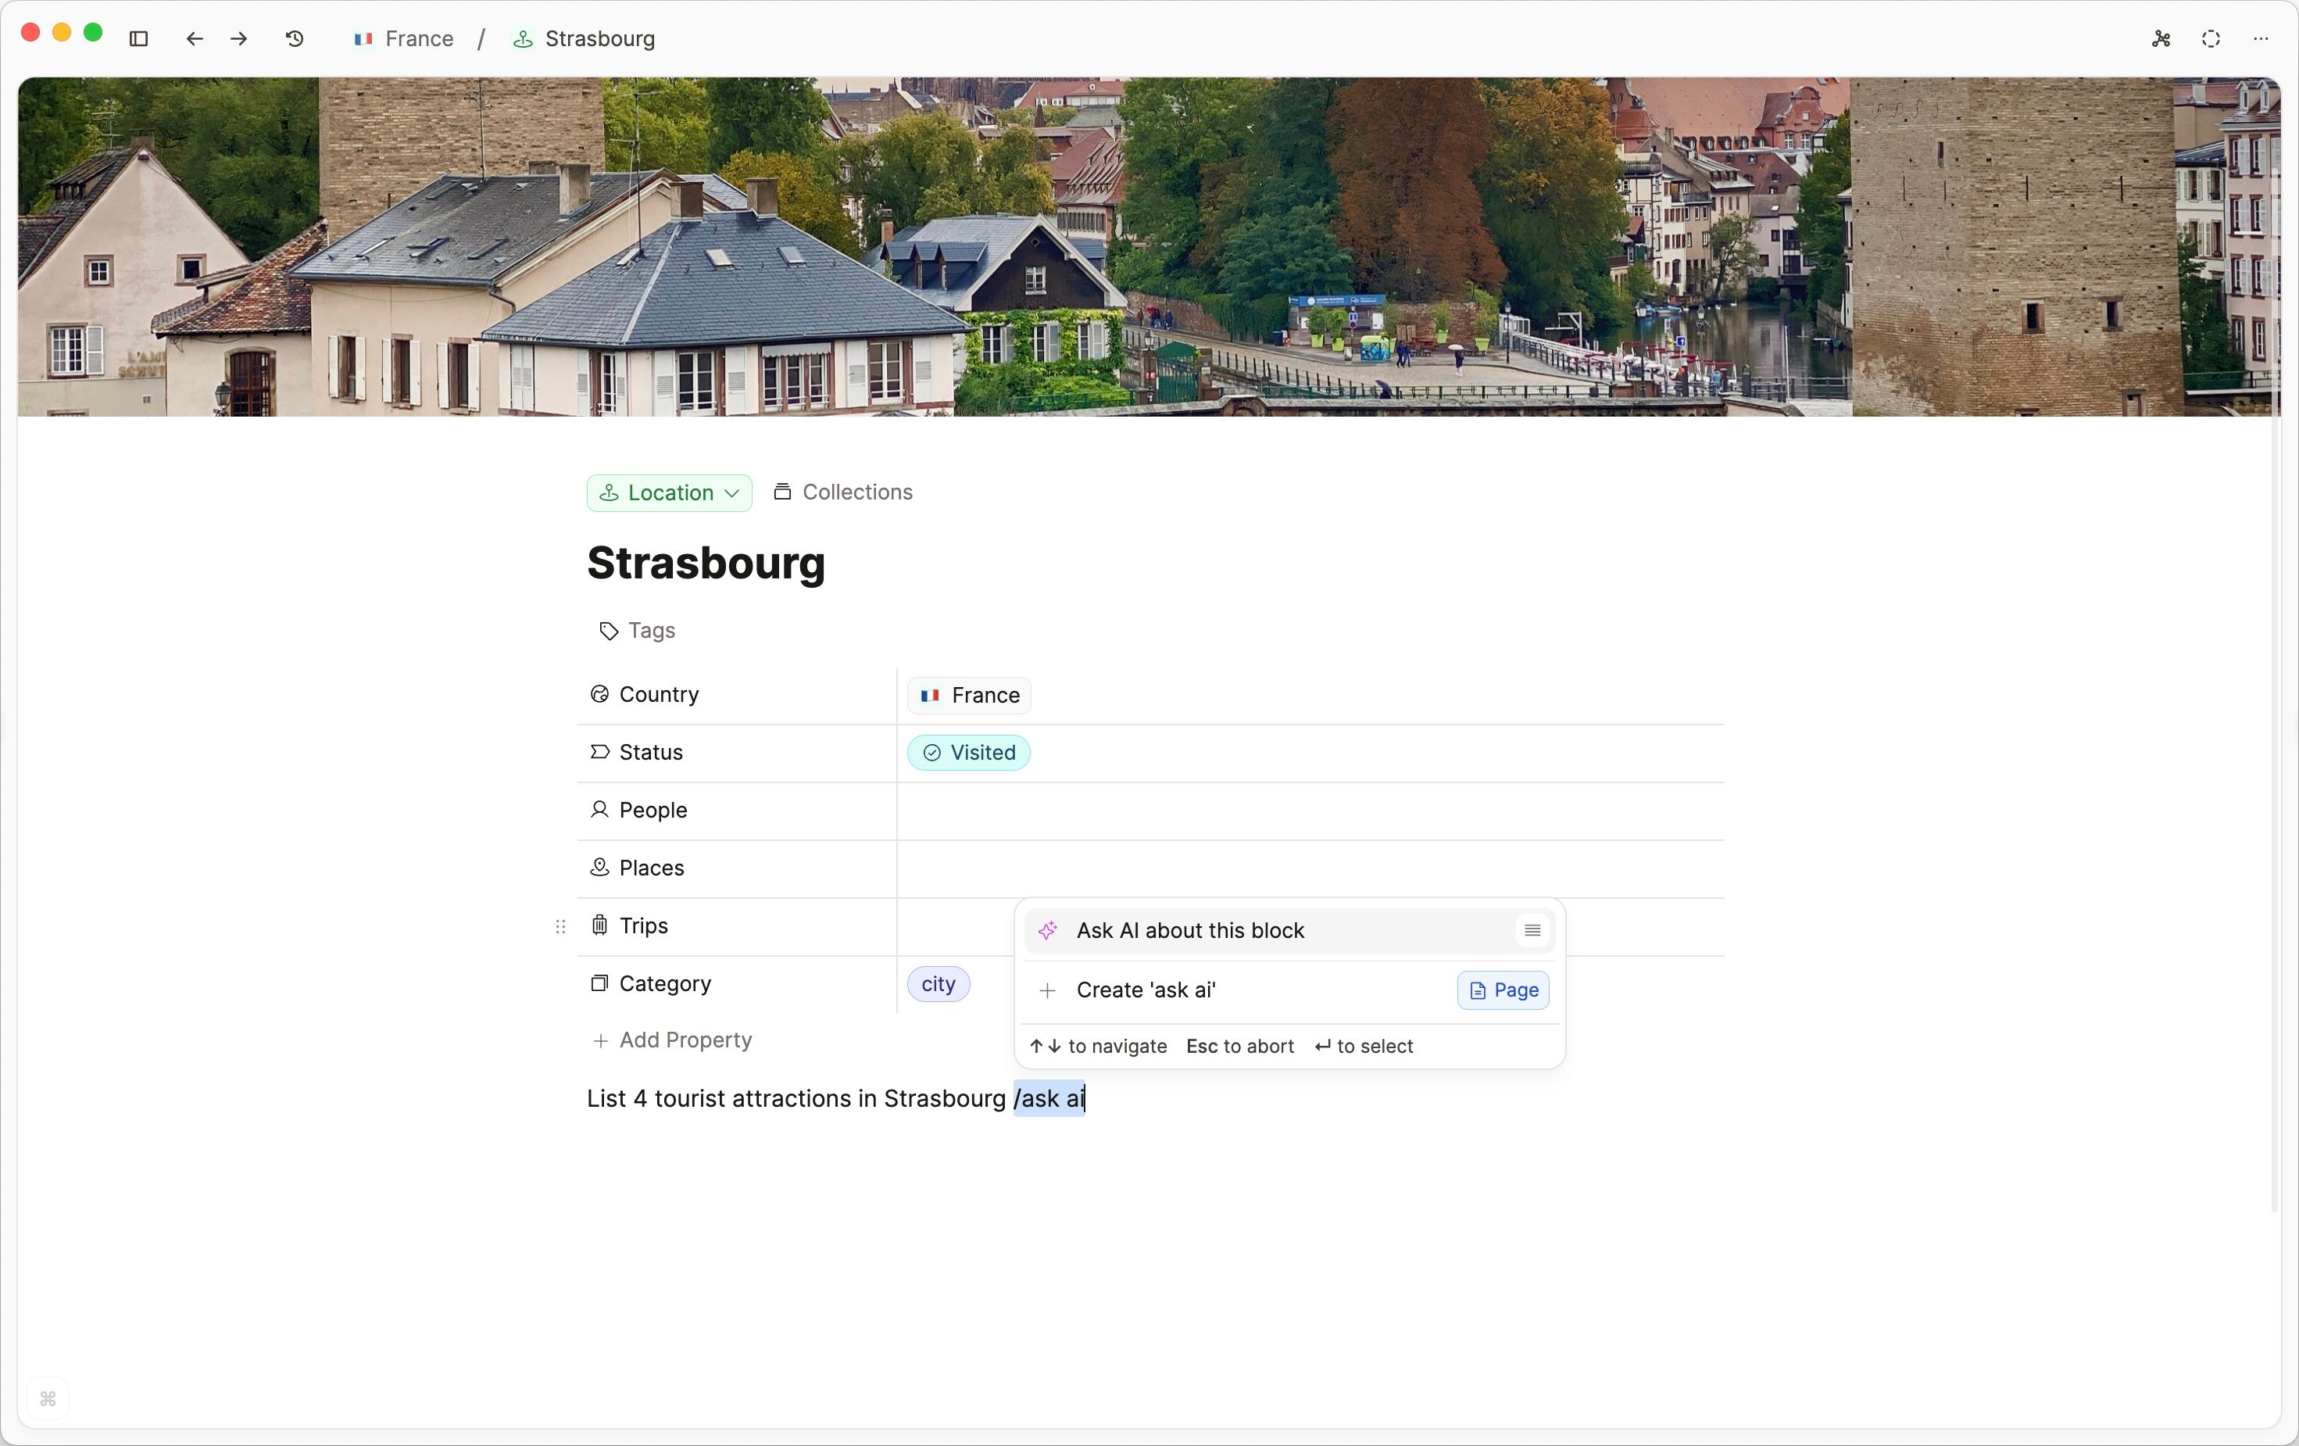Click the Tags icon under the title
The height and width of the screenshot is (1446, 2299).
coord(608,630)
